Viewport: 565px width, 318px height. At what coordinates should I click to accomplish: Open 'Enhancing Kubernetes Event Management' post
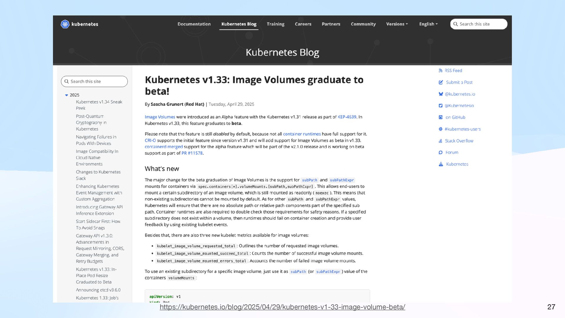[x=99, y=193]
